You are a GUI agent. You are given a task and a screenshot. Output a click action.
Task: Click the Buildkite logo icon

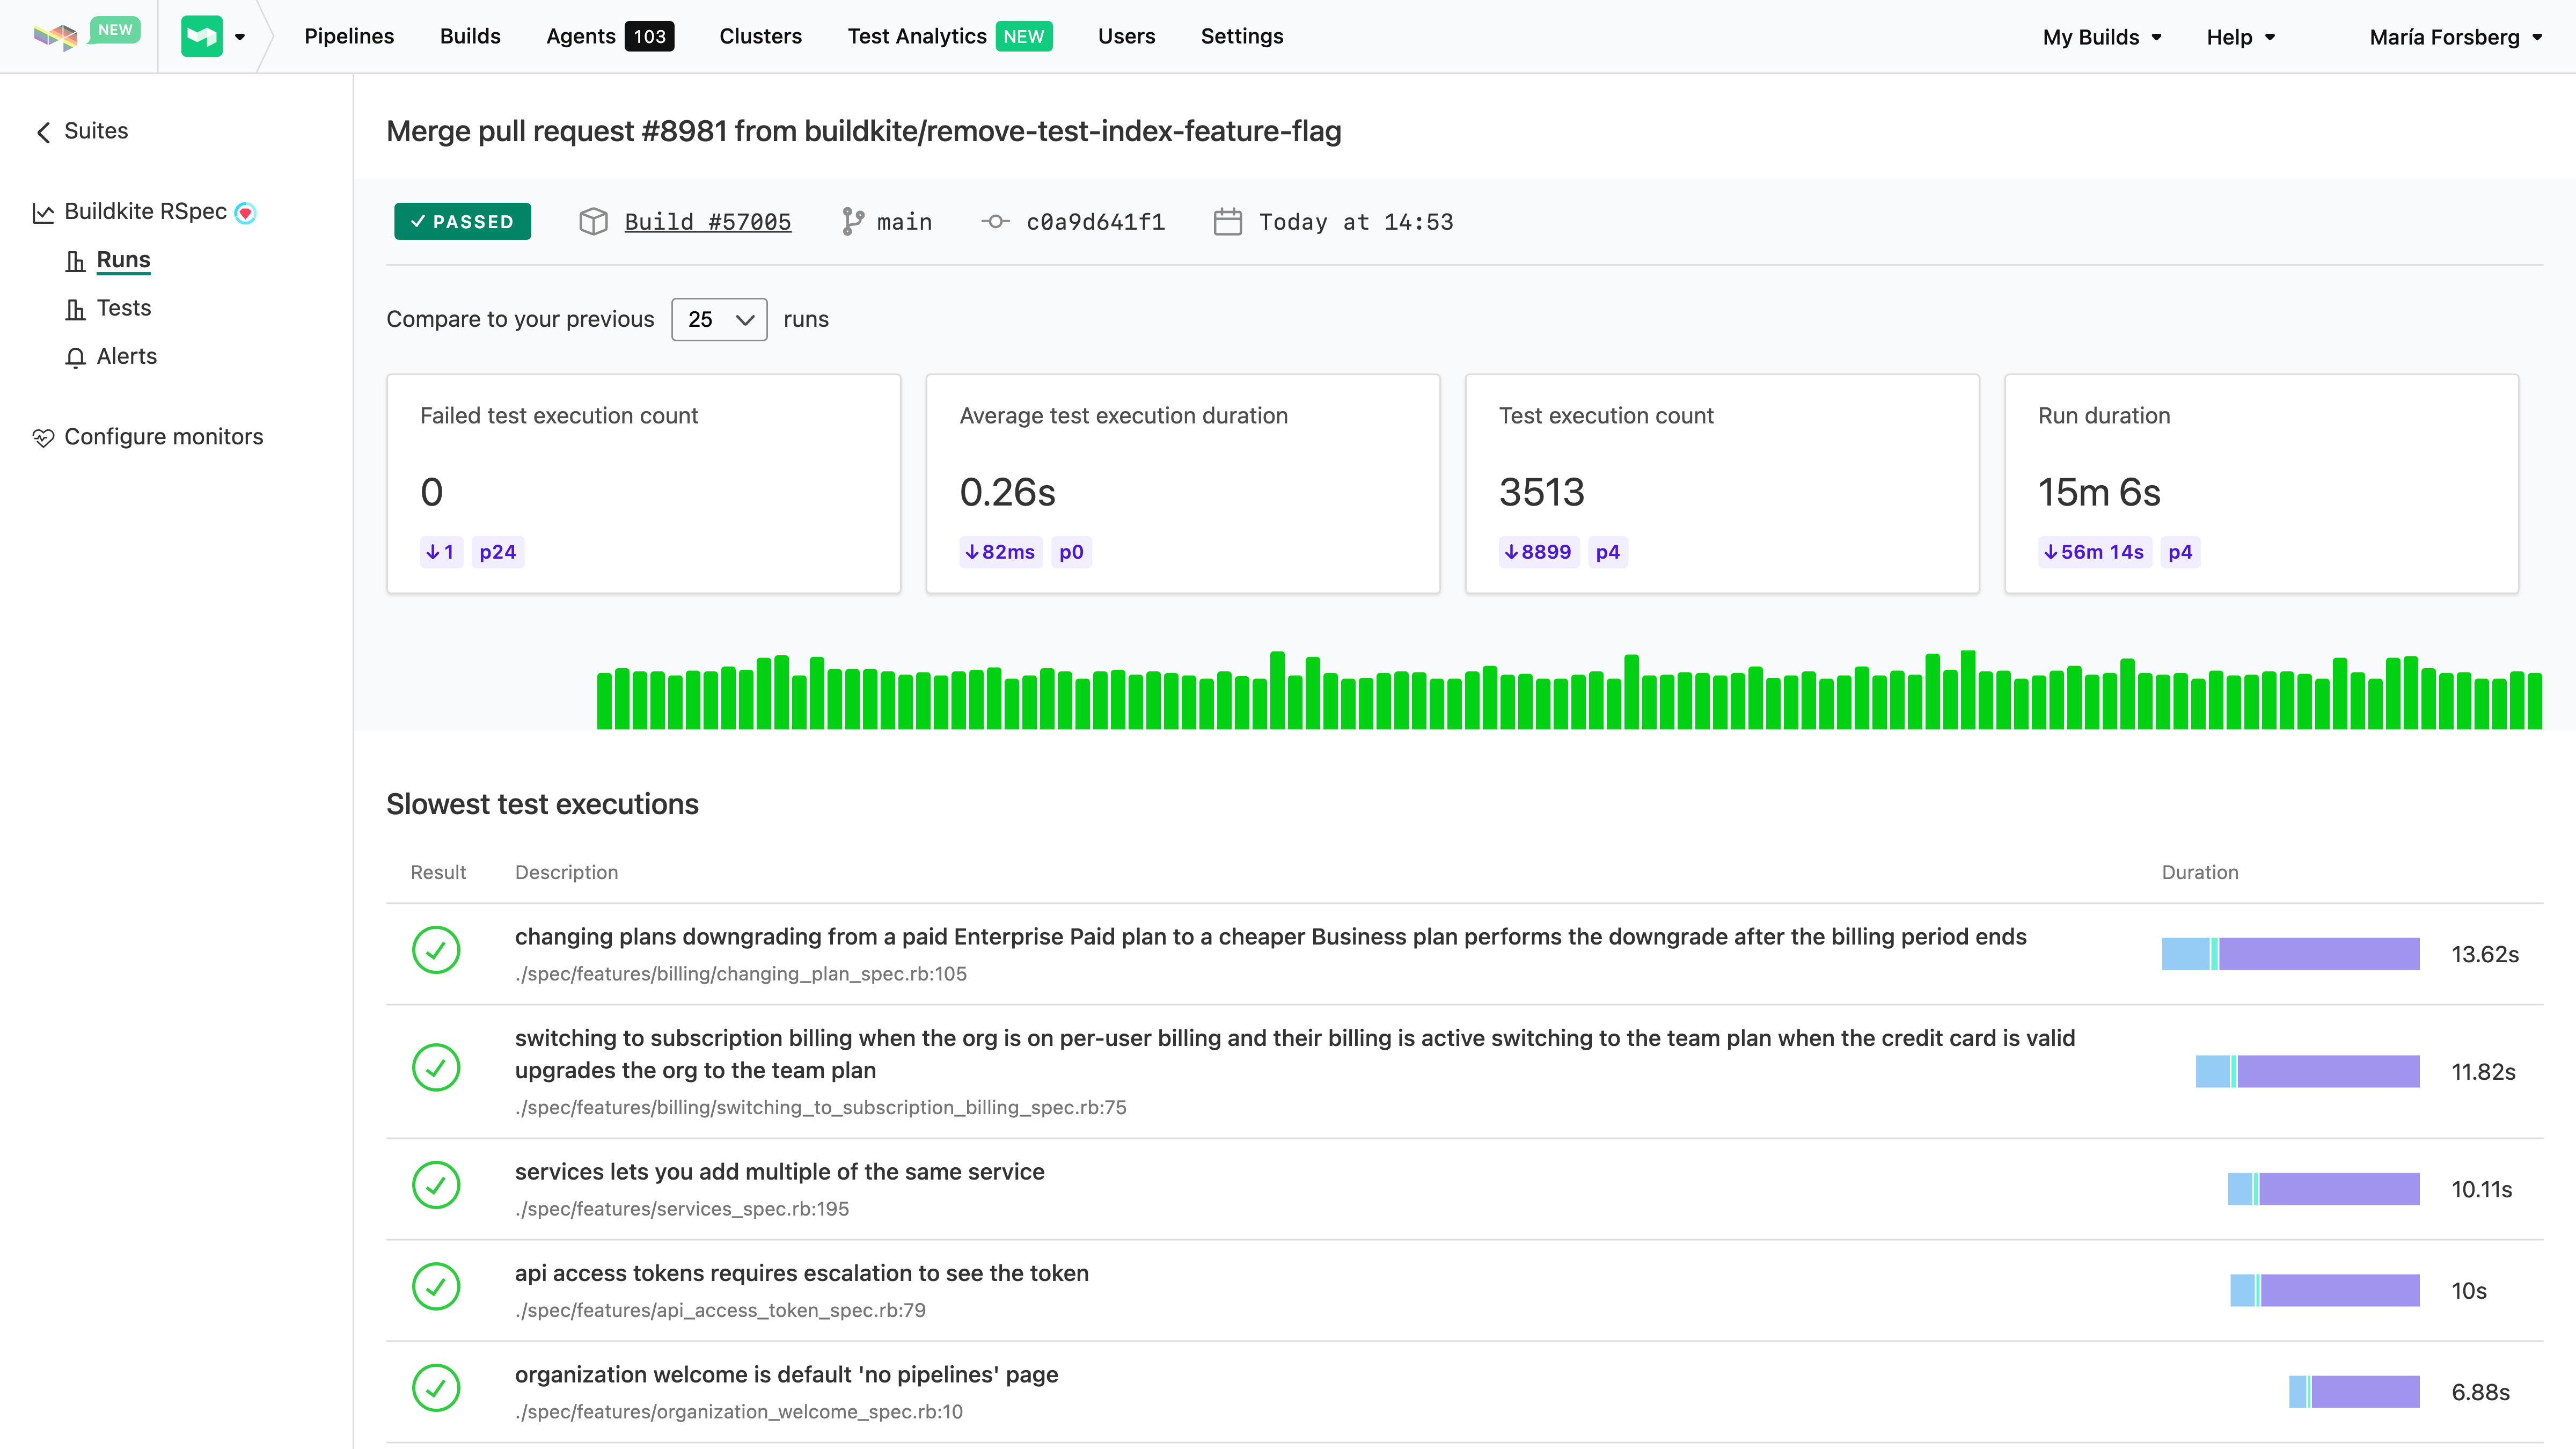[x=55, y=37]
